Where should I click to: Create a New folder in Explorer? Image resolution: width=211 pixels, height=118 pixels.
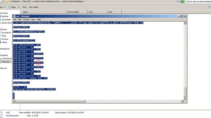point(34,7)
